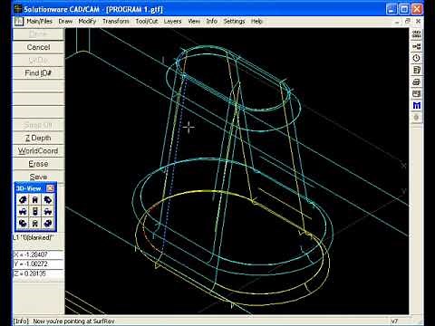Select bottom-left isometric car view in 3D-View

[23, 224]
